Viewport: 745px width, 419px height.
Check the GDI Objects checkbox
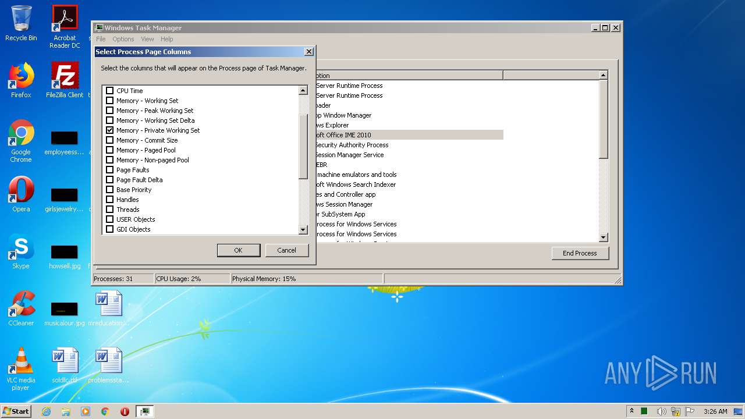pyautogui.click(x=109, y=229)
